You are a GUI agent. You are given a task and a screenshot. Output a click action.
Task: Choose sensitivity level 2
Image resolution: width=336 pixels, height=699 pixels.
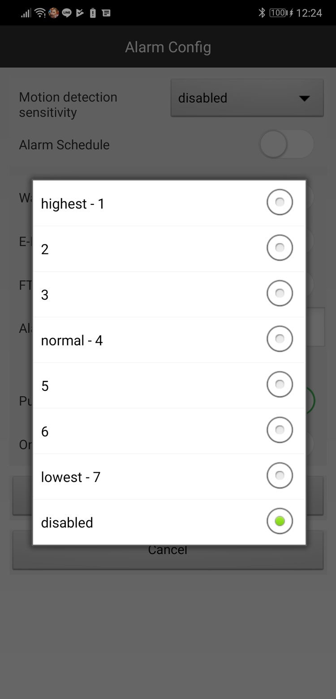pyautogui.click(x=280, y=248)
